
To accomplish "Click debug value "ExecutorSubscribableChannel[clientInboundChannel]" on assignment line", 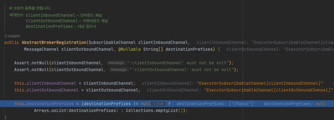I will 260,83.
